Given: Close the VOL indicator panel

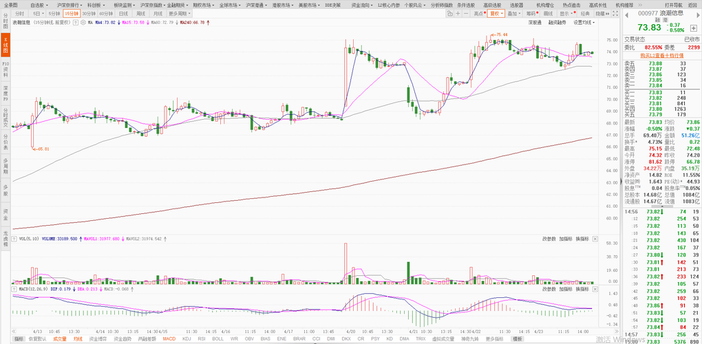Looking at the screenshot, I should pos(595,239).
